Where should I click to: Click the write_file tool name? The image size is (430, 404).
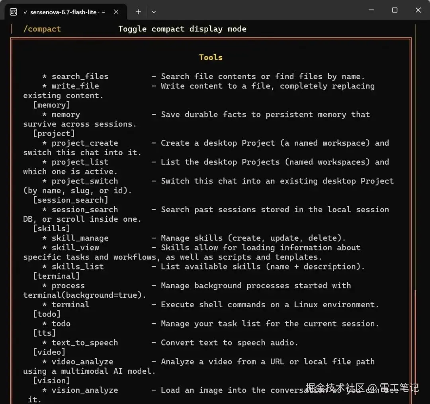click(x=75, y=86)
